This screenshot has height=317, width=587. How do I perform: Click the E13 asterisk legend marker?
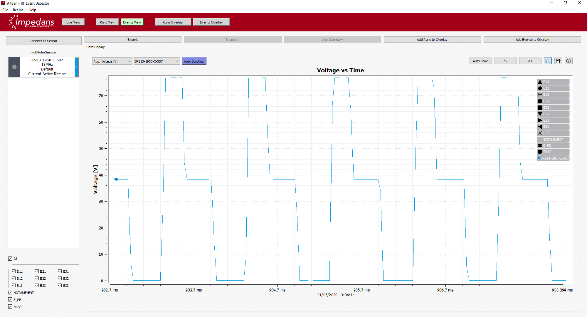[x=540, y=95]
